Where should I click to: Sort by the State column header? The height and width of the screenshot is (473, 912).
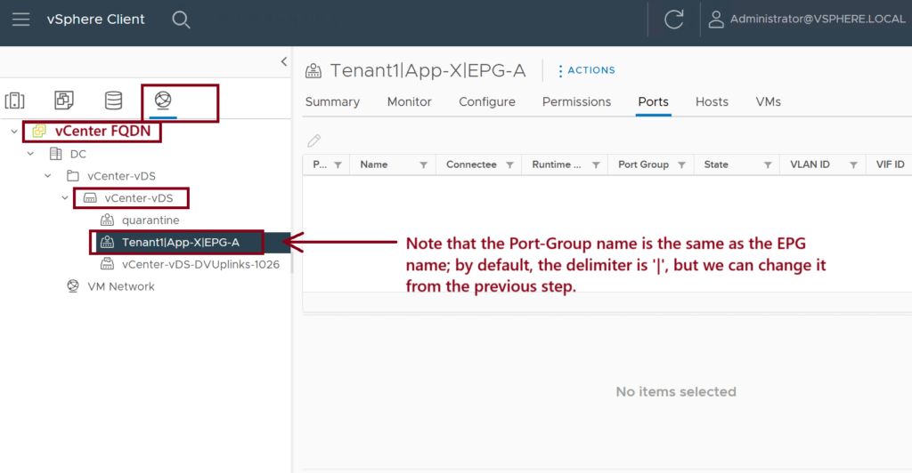pos(716,164)
